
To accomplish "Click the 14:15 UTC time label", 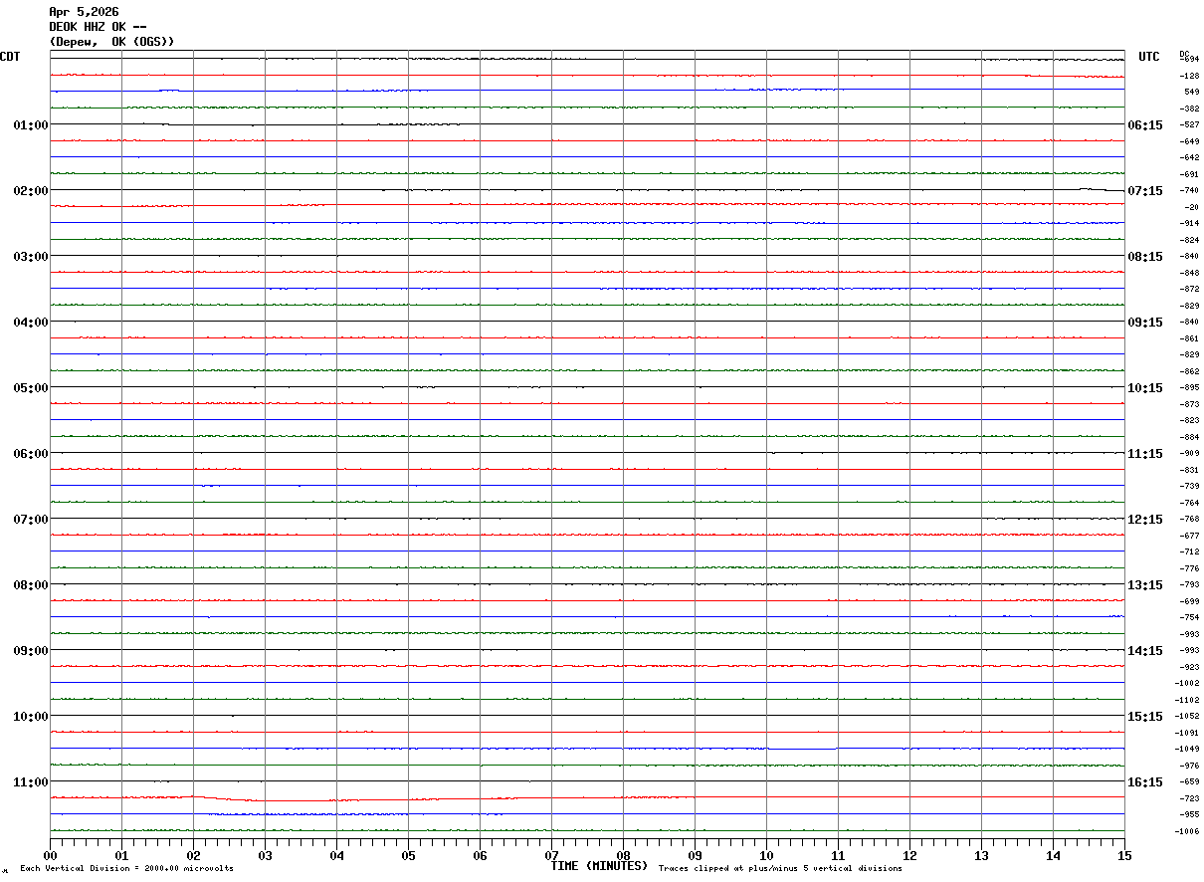I will (x=1144, y=651).
